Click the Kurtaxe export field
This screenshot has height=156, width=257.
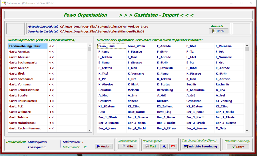[163, 101]
